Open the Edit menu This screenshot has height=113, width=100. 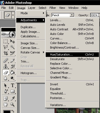[11, 8]
